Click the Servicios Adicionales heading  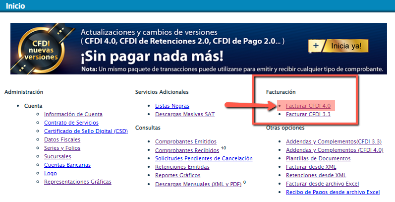[x=162, y=92]
